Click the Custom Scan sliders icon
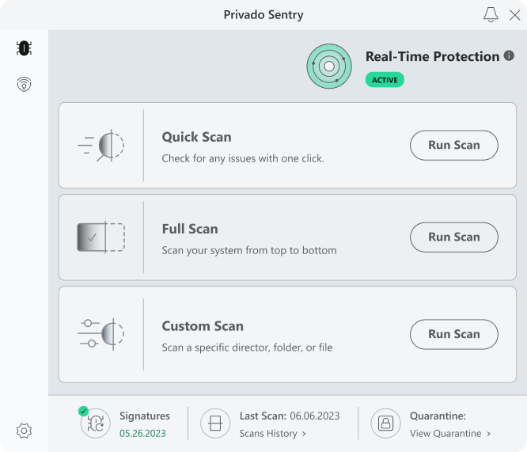The height and width of the screenshot is (452, 527). point(101,333)
